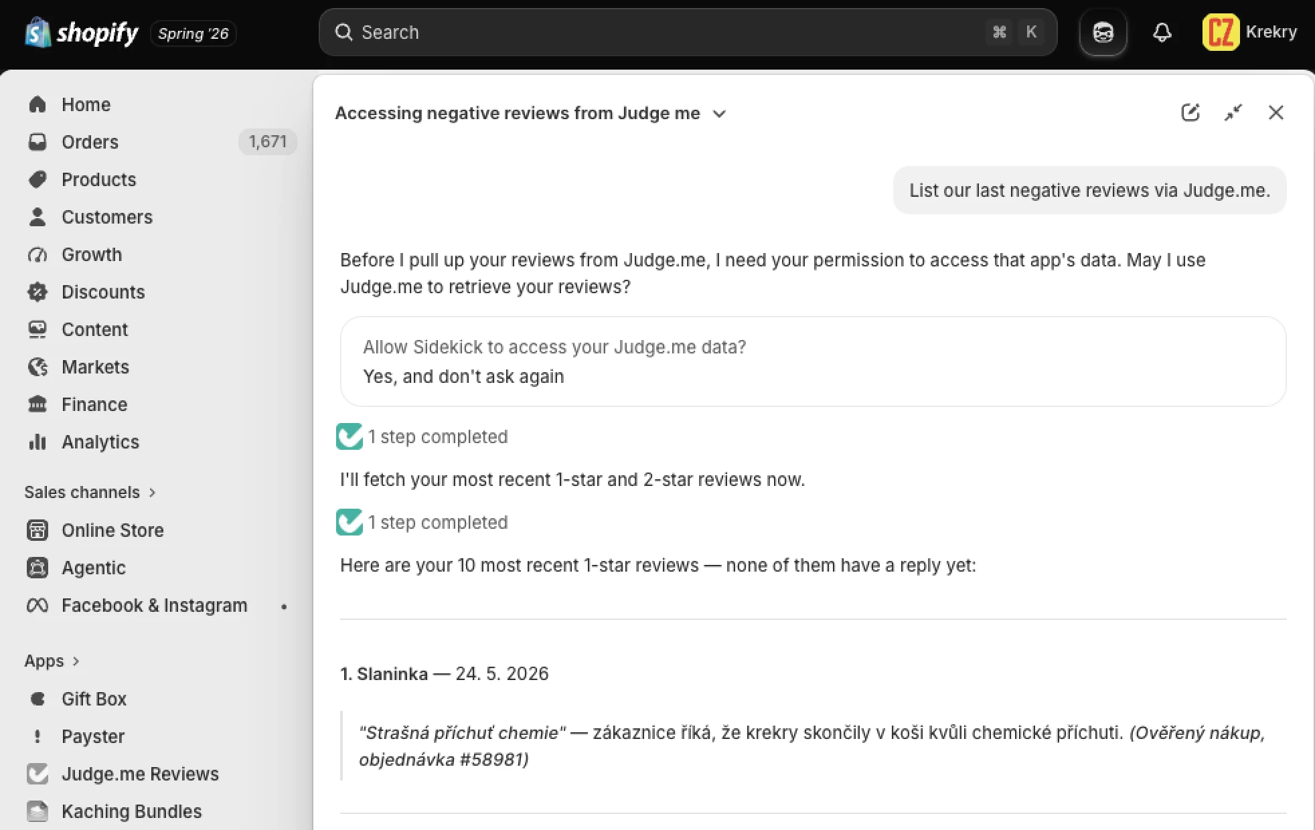
Task: Click the Agentic robot icon
Action: [x=37, y=568]
